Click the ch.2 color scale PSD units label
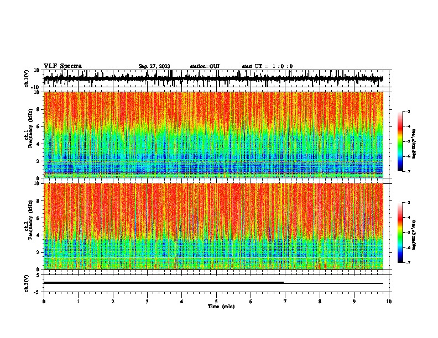Screen dimensions: 438x338 tap(414, 235)
